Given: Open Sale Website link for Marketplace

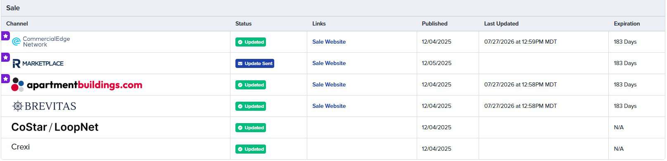Looking at the screenshot, I should tap(329, 63).
